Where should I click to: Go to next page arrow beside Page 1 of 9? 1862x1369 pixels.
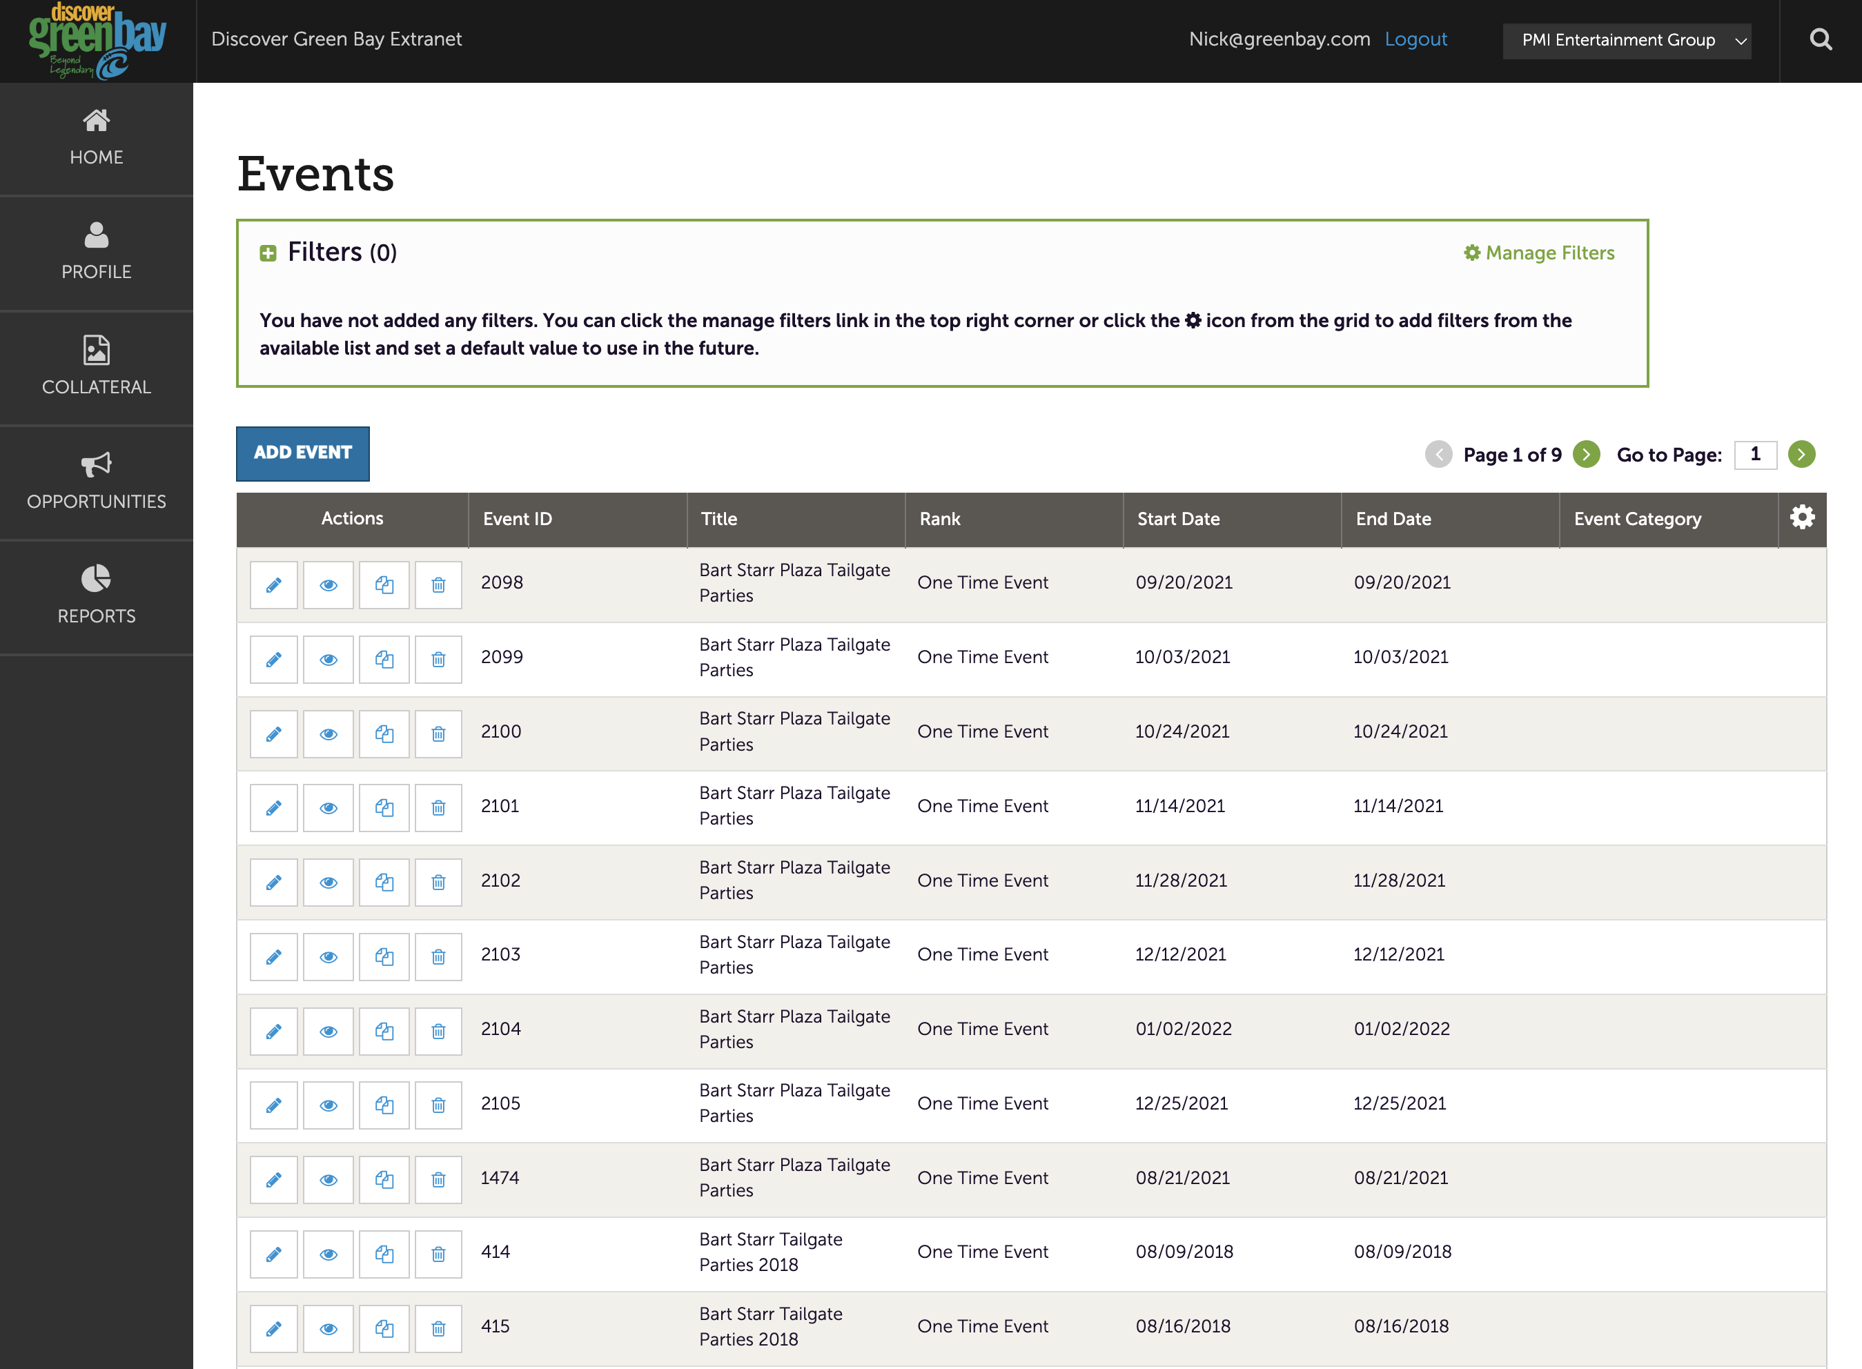tap(1586, 454)
